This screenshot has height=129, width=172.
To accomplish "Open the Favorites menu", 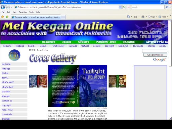I will tap(23, 12).
